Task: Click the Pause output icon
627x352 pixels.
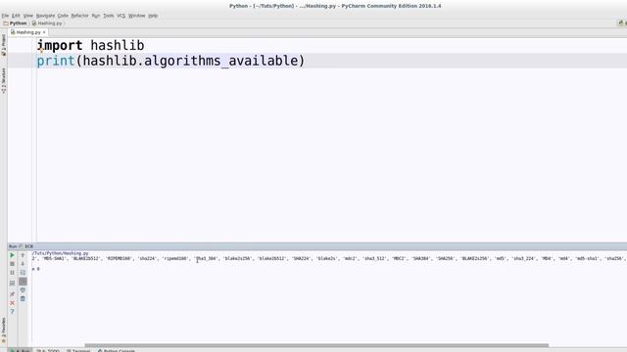Action: coord(12,273)
